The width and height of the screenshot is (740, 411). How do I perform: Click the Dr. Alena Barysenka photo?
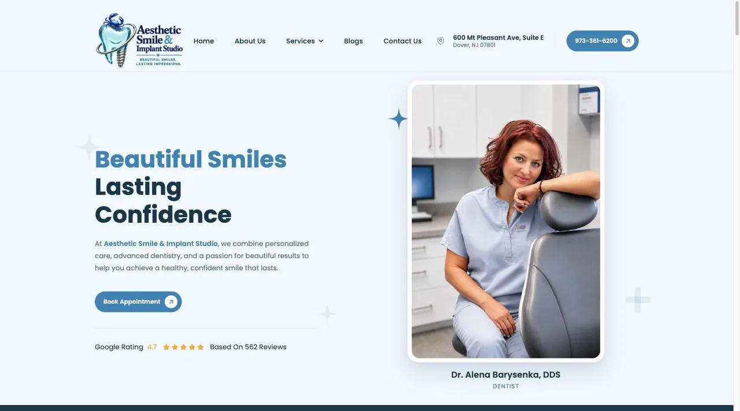coord(506,222)
